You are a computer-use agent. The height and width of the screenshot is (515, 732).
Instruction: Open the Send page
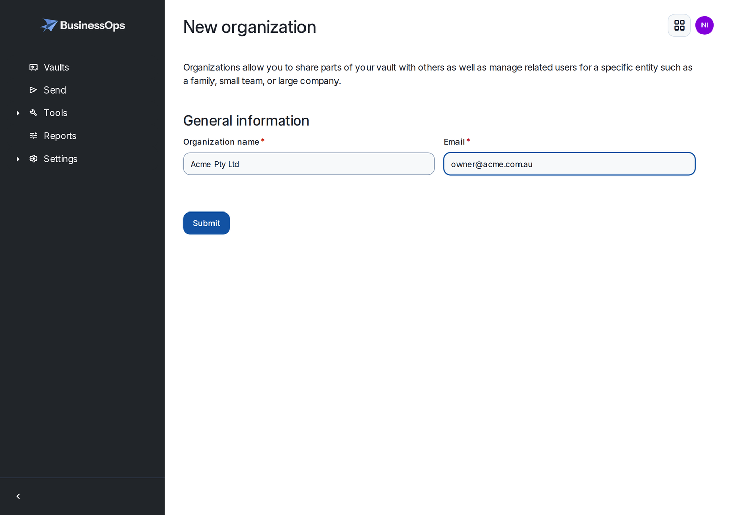(x=55, y=90)
